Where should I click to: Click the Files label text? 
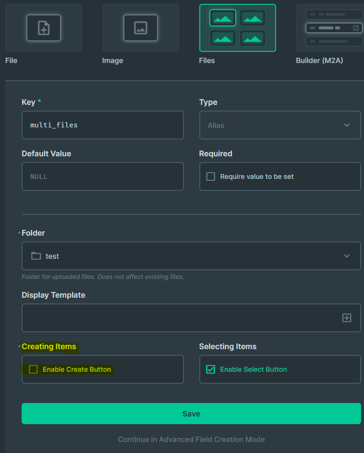point(207,61)
